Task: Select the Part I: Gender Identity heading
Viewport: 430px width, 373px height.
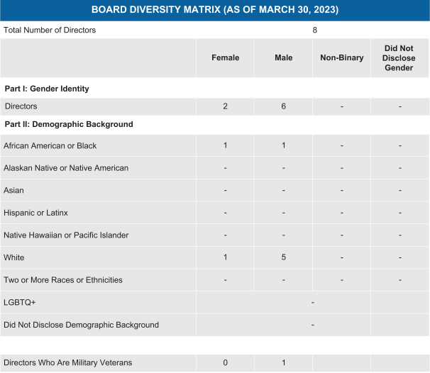Action: click(46, 89)
